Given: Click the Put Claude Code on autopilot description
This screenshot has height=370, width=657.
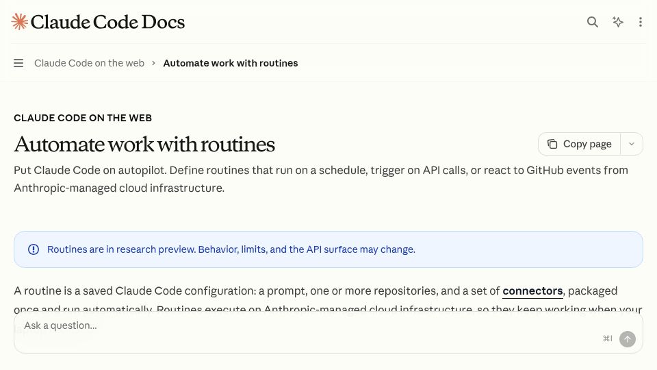Looking at the screenshot, I should [321, 179].
